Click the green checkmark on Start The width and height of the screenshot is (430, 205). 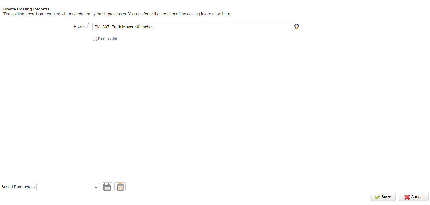(377, 197)
